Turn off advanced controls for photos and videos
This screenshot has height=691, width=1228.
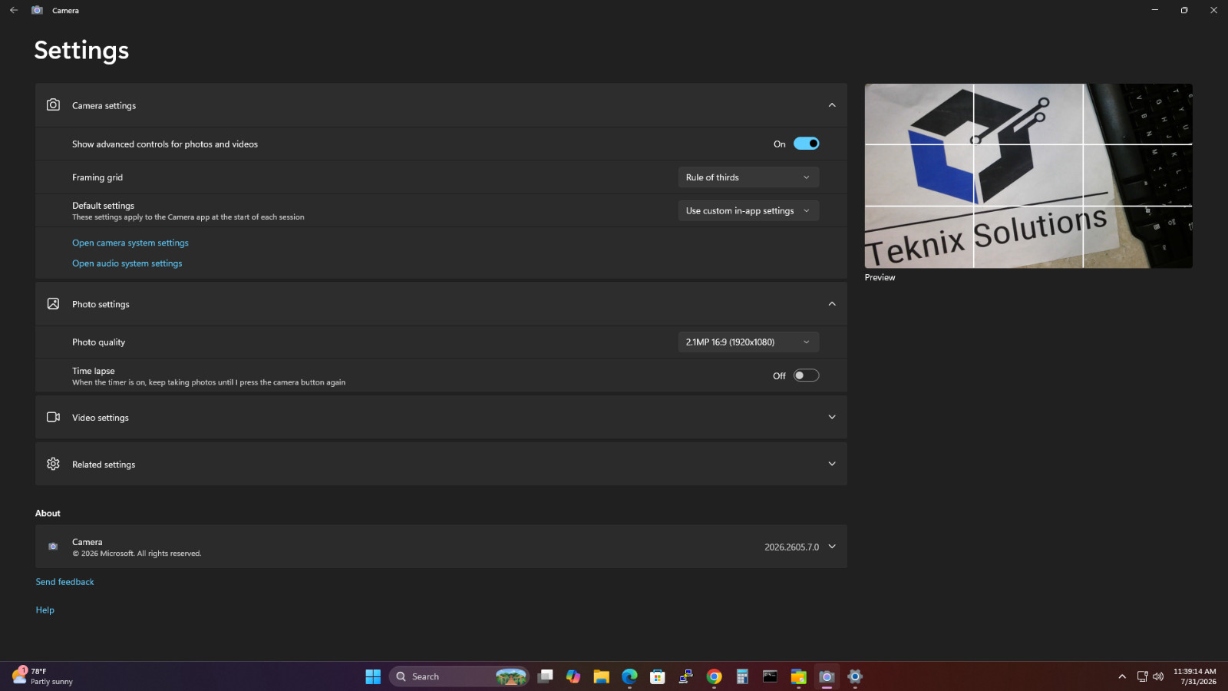point(806,144)
